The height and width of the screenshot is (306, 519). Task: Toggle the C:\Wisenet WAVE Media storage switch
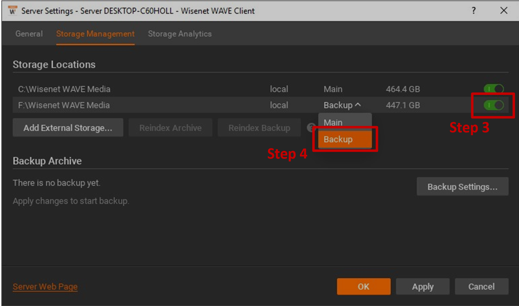494,89
